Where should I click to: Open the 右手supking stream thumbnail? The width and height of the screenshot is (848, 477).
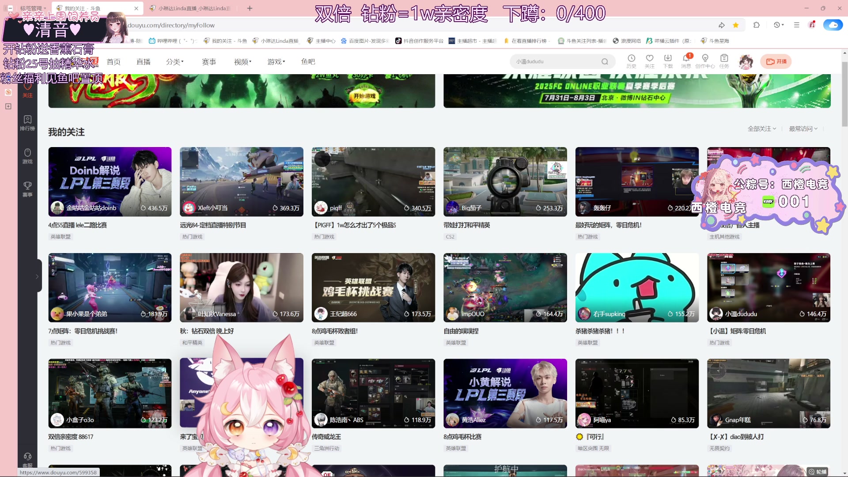tap(637, 288)
